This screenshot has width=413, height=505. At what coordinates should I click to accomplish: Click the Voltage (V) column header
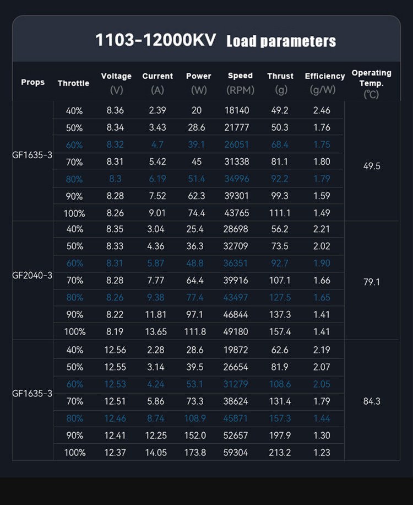pyautogui.click(x=116, y=83)
